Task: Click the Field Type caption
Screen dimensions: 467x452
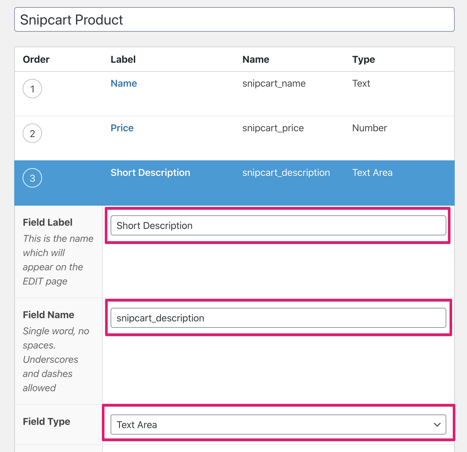Action: coord(47,422)
